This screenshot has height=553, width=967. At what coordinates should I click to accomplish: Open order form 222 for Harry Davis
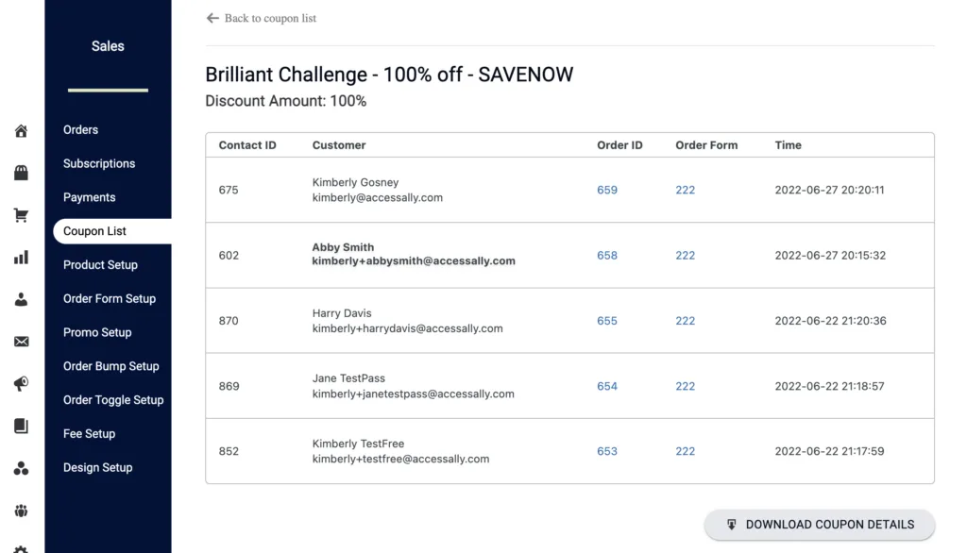[x=686, y=321]
